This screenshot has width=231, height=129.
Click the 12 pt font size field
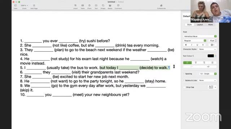[212, 40]
